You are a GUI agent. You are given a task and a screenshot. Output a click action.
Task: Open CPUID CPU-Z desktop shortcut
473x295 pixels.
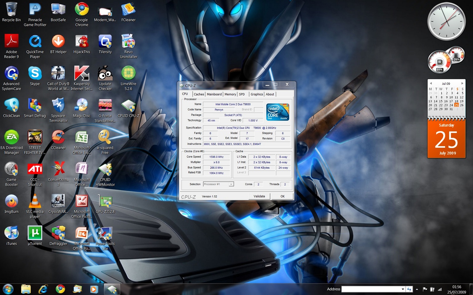point(128,108)
